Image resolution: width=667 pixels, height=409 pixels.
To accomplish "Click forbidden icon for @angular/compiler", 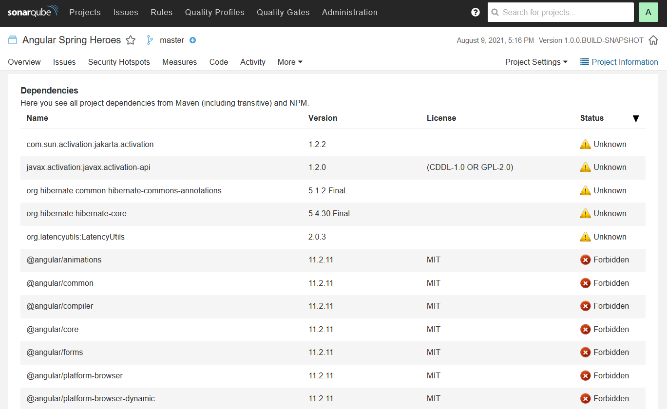I will click(585, 306).
